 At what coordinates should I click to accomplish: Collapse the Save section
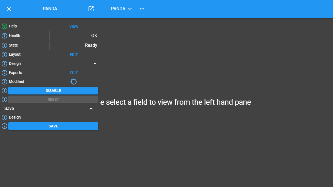91,109
